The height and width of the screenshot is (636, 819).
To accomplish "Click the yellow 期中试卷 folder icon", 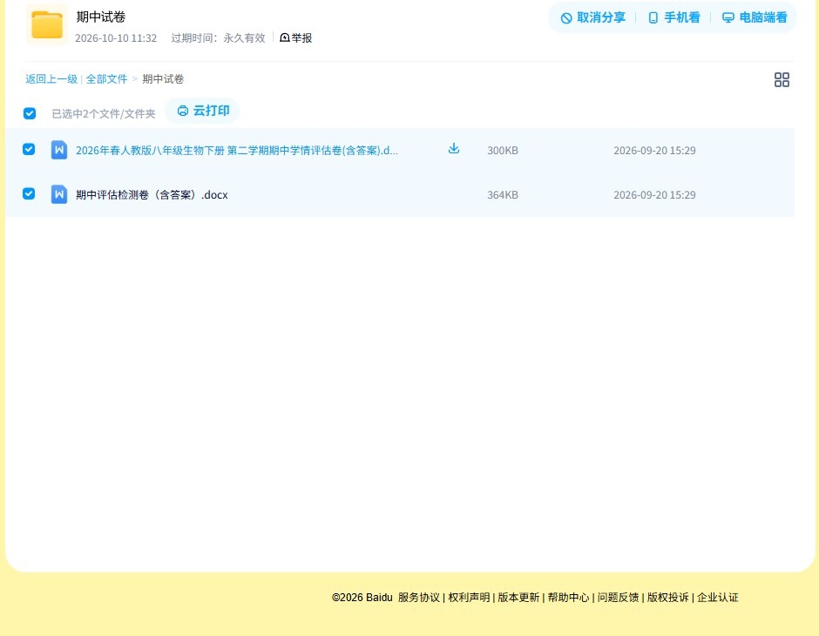I will pos(47,24).
